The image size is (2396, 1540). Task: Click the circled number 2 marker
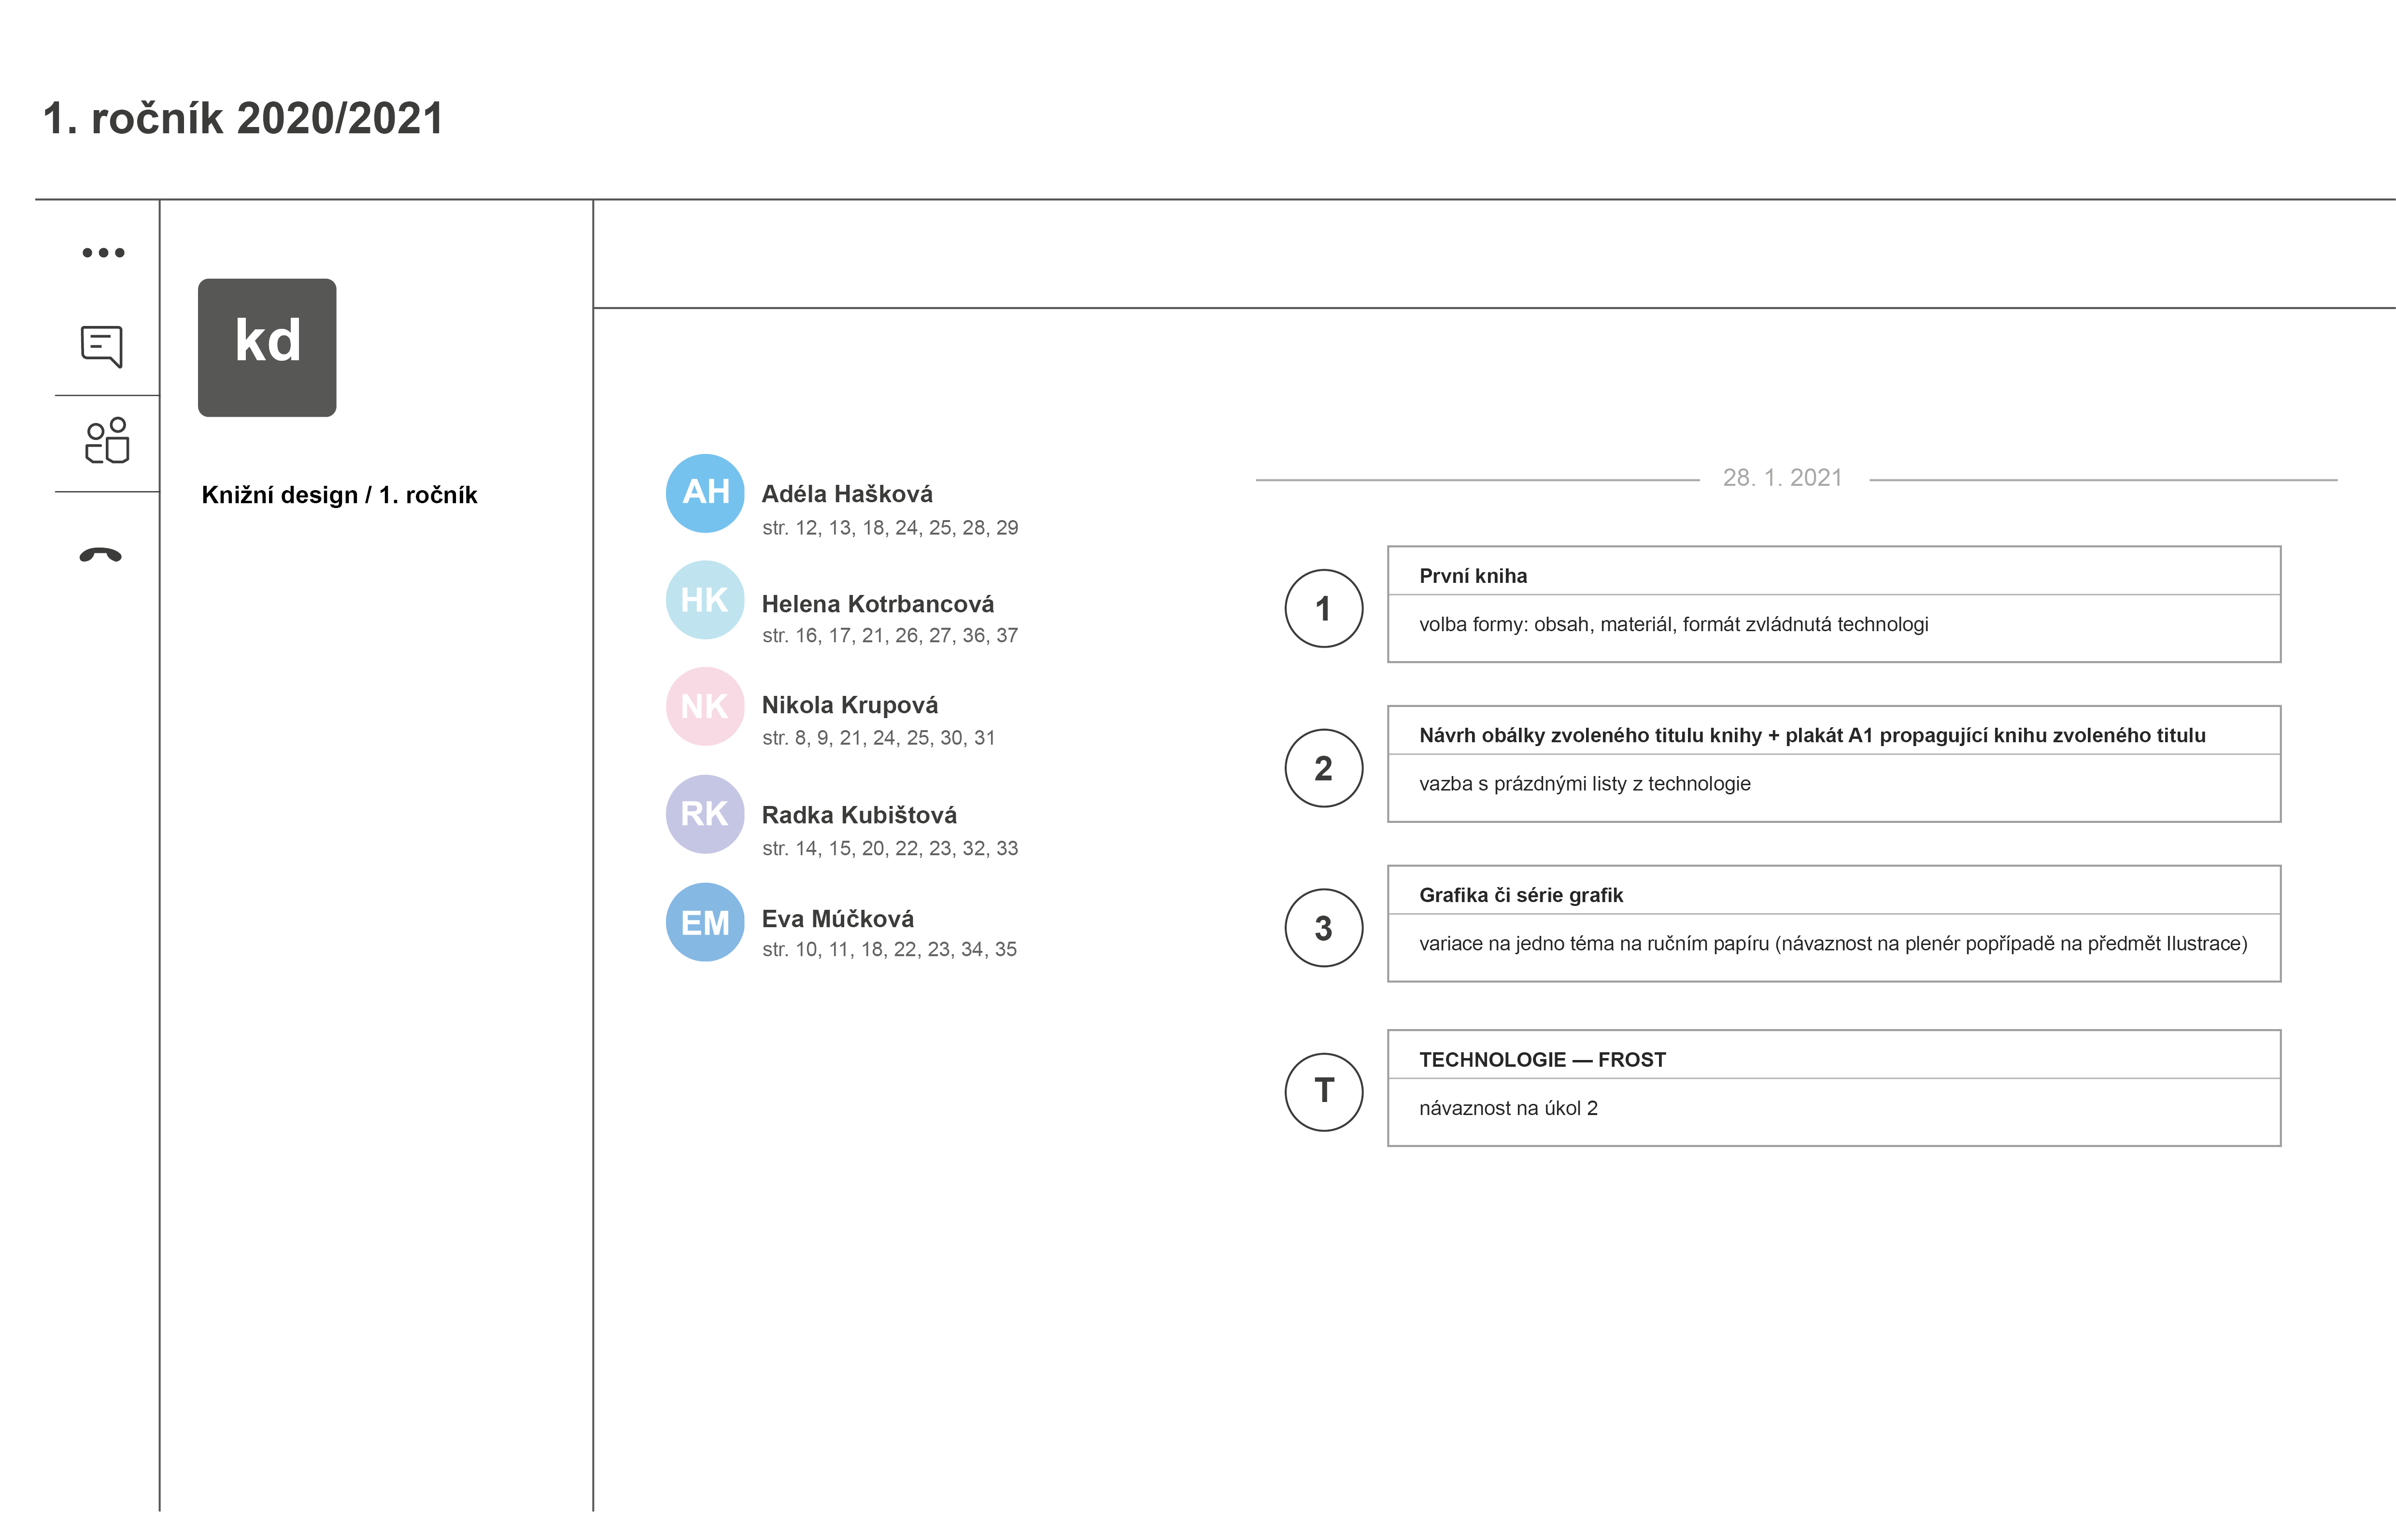pyautogui.click(x=1323, y=768)
